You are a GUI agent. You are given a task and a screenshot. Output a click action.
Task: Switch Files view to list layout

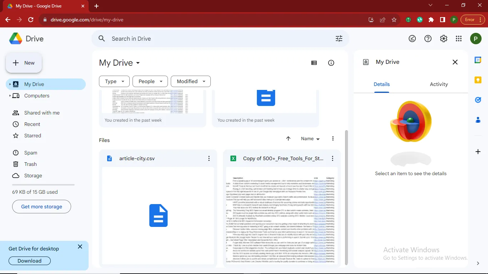click(314, 62)
